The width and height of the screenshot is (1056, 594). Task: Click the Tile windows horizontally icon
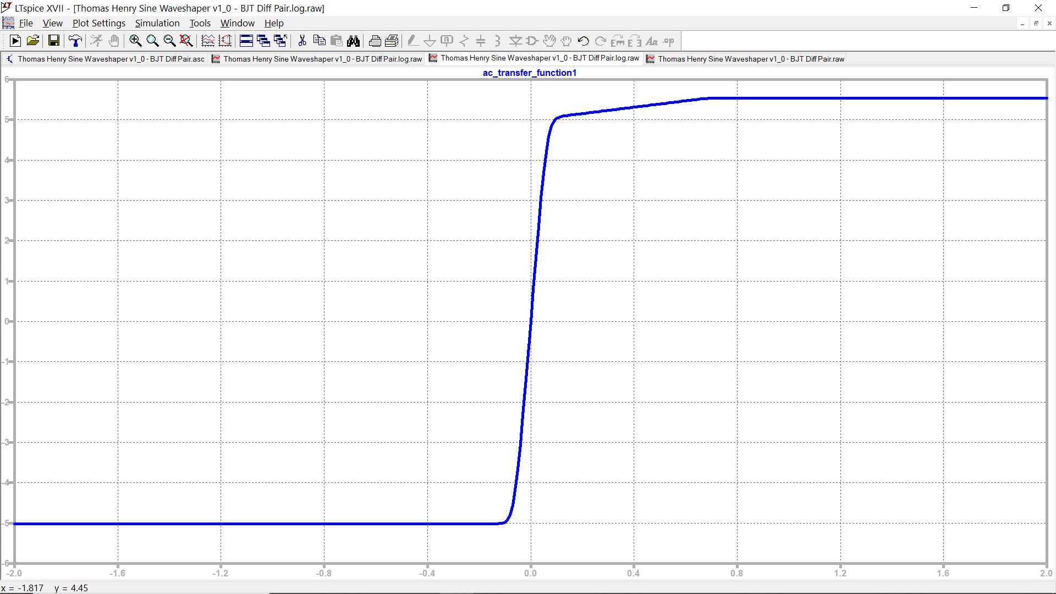(246, 41)
